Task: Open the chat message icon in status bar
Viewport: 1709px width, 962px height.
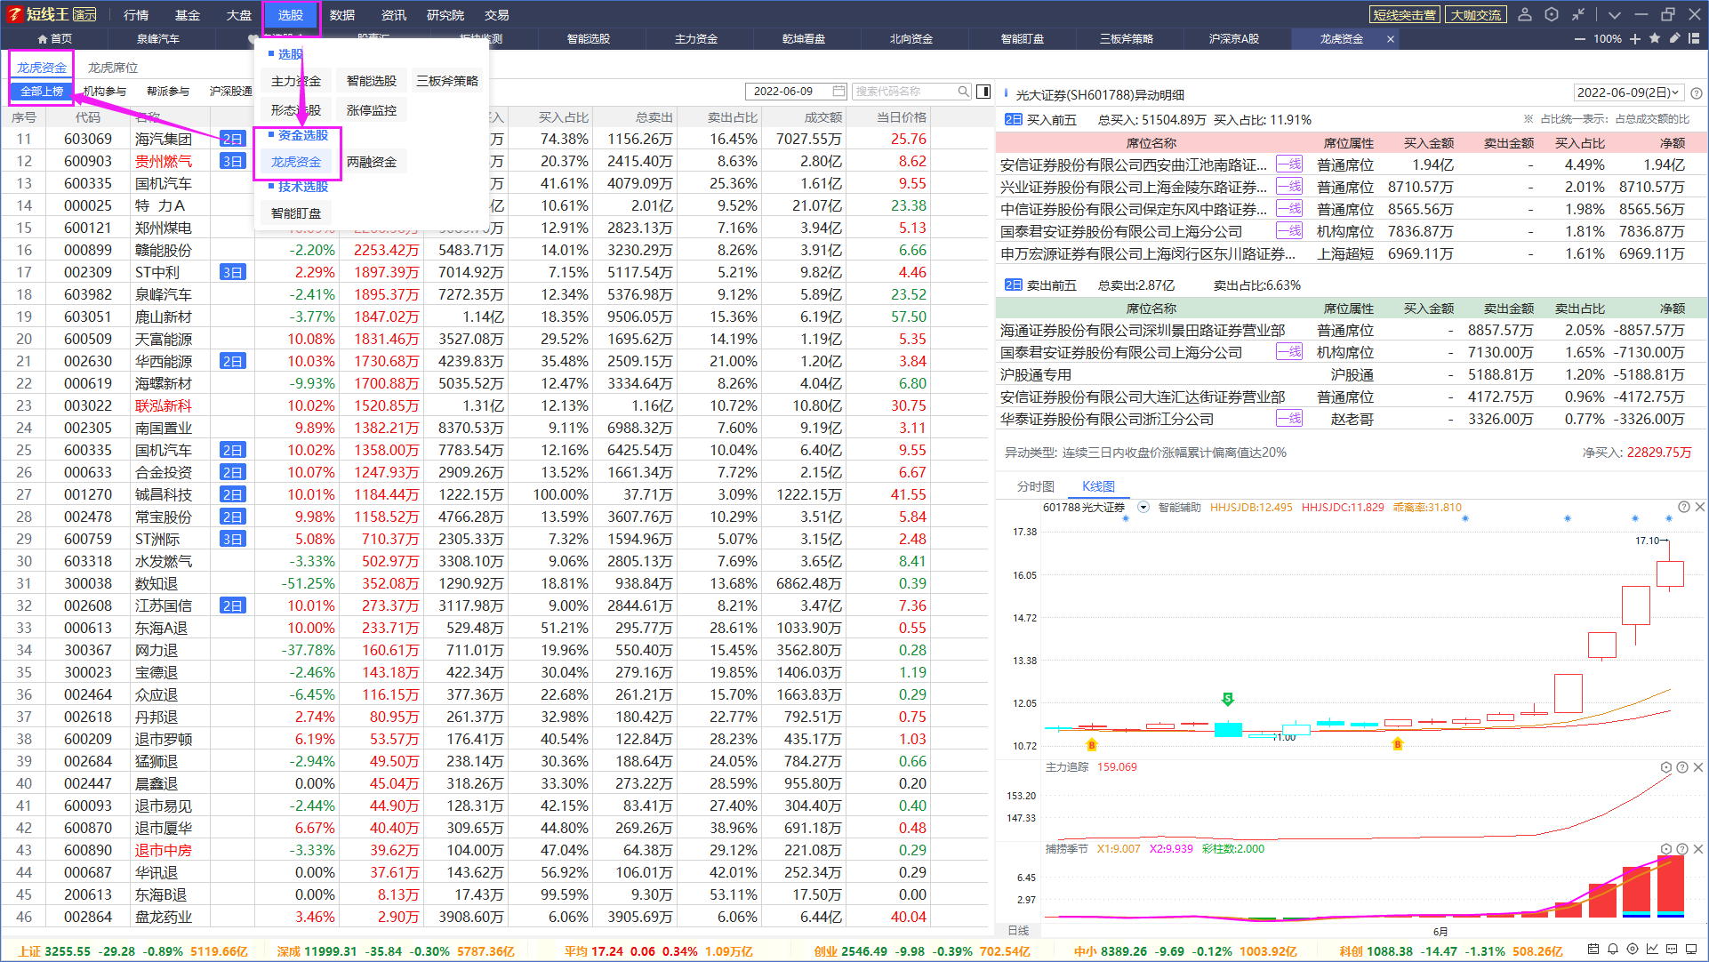Action: [x=1672, y=950]
